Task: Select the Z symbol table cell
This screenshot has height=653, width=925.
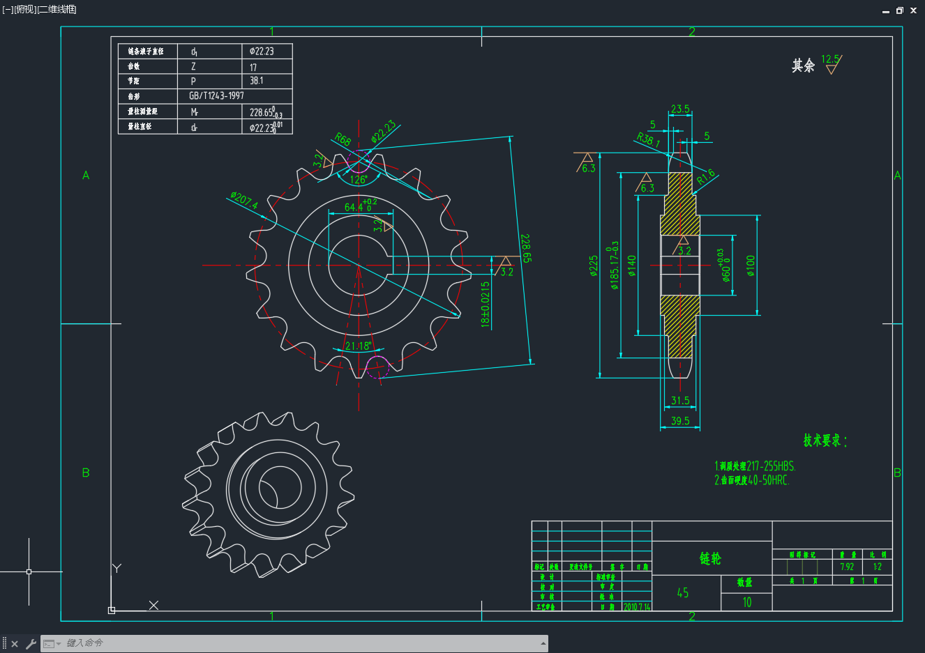Action: pyautogui.click(x=193, y=67)
